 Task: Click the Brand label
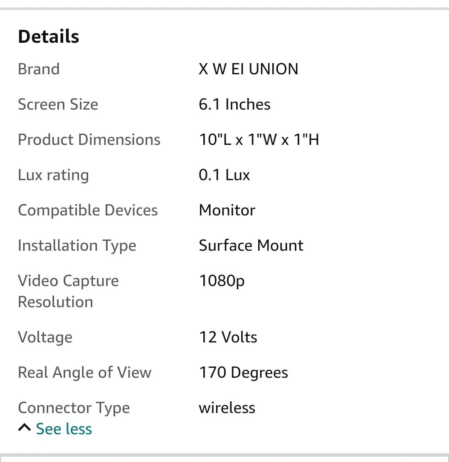click(x=39, y=69)
